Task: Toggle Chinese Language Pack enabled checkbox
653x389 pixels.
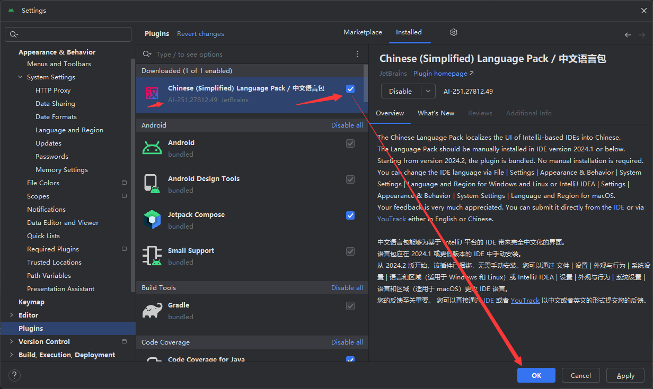Action: point(350,89)
